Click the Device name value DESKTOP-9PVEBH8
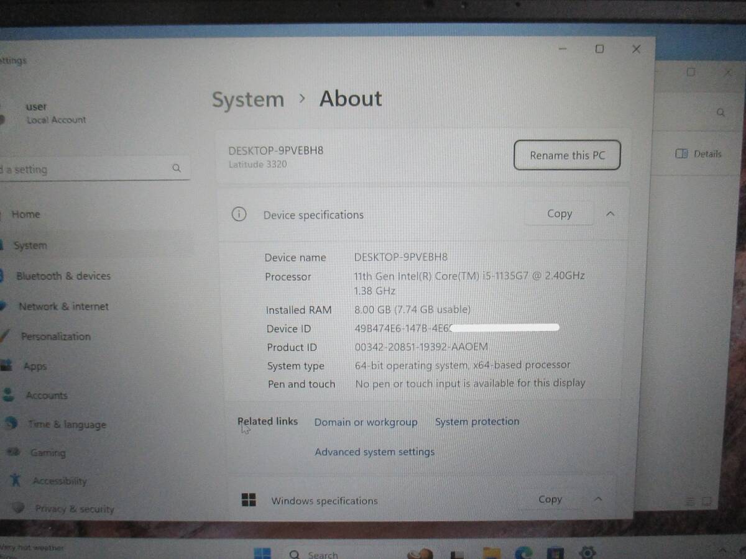The image size is (746, 559). 401,257
